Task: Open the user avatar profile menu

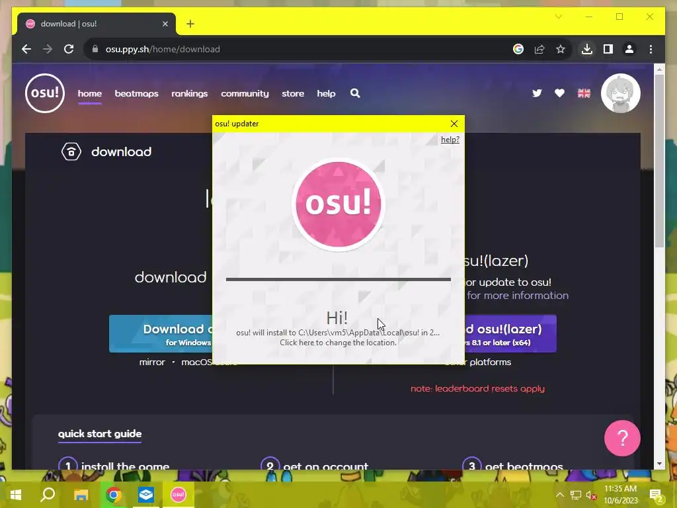Action: [620, 93]
